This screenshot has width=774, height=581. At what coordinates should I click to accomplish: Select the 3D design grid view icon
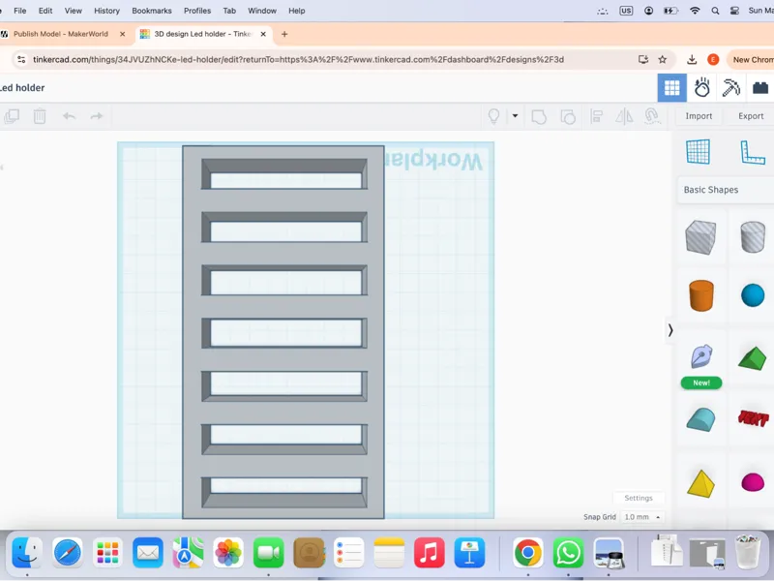[671, 88]
